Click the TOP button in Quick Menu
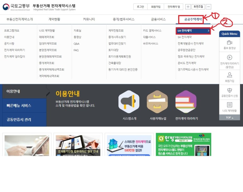243x192 pixels. [x=229, y=118]
